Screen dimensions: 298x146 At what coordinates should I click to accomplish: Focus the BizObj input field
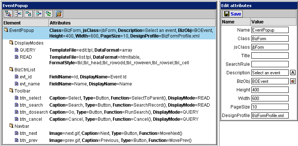[x=270, y=81]
